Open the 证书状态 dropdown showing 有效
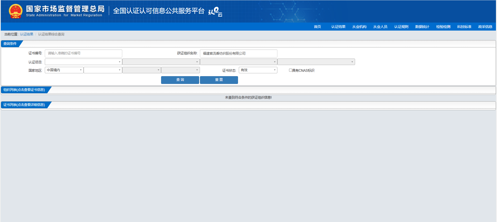The image size is (497, 222). click(258, 70)
